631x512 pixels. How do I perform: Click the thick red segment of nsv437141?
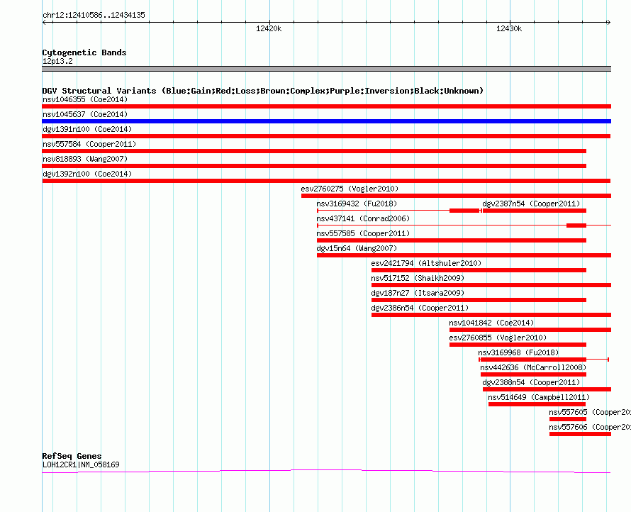[x=576, y=226]
